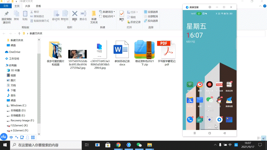Switch to large icons view toggle
Viewport: 267px width, 150px height.
(x=264, y=138)
